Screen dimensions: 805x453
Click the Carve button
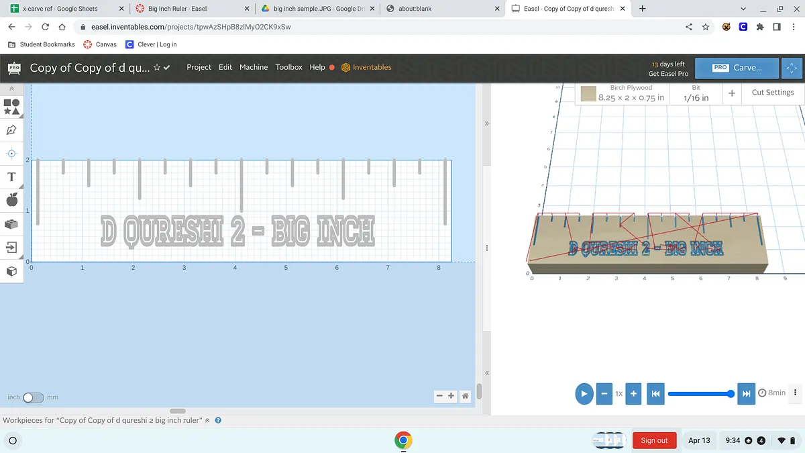pyautogui.click(x=737, y=68)
